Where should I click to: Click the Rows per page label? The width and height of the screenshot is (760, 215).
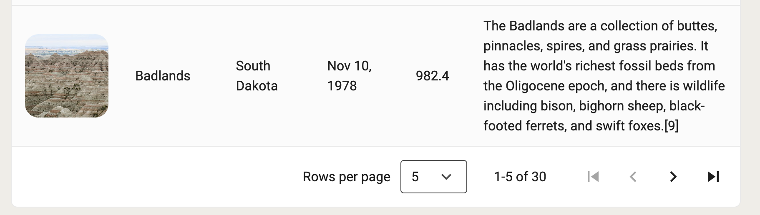point(346,177)
